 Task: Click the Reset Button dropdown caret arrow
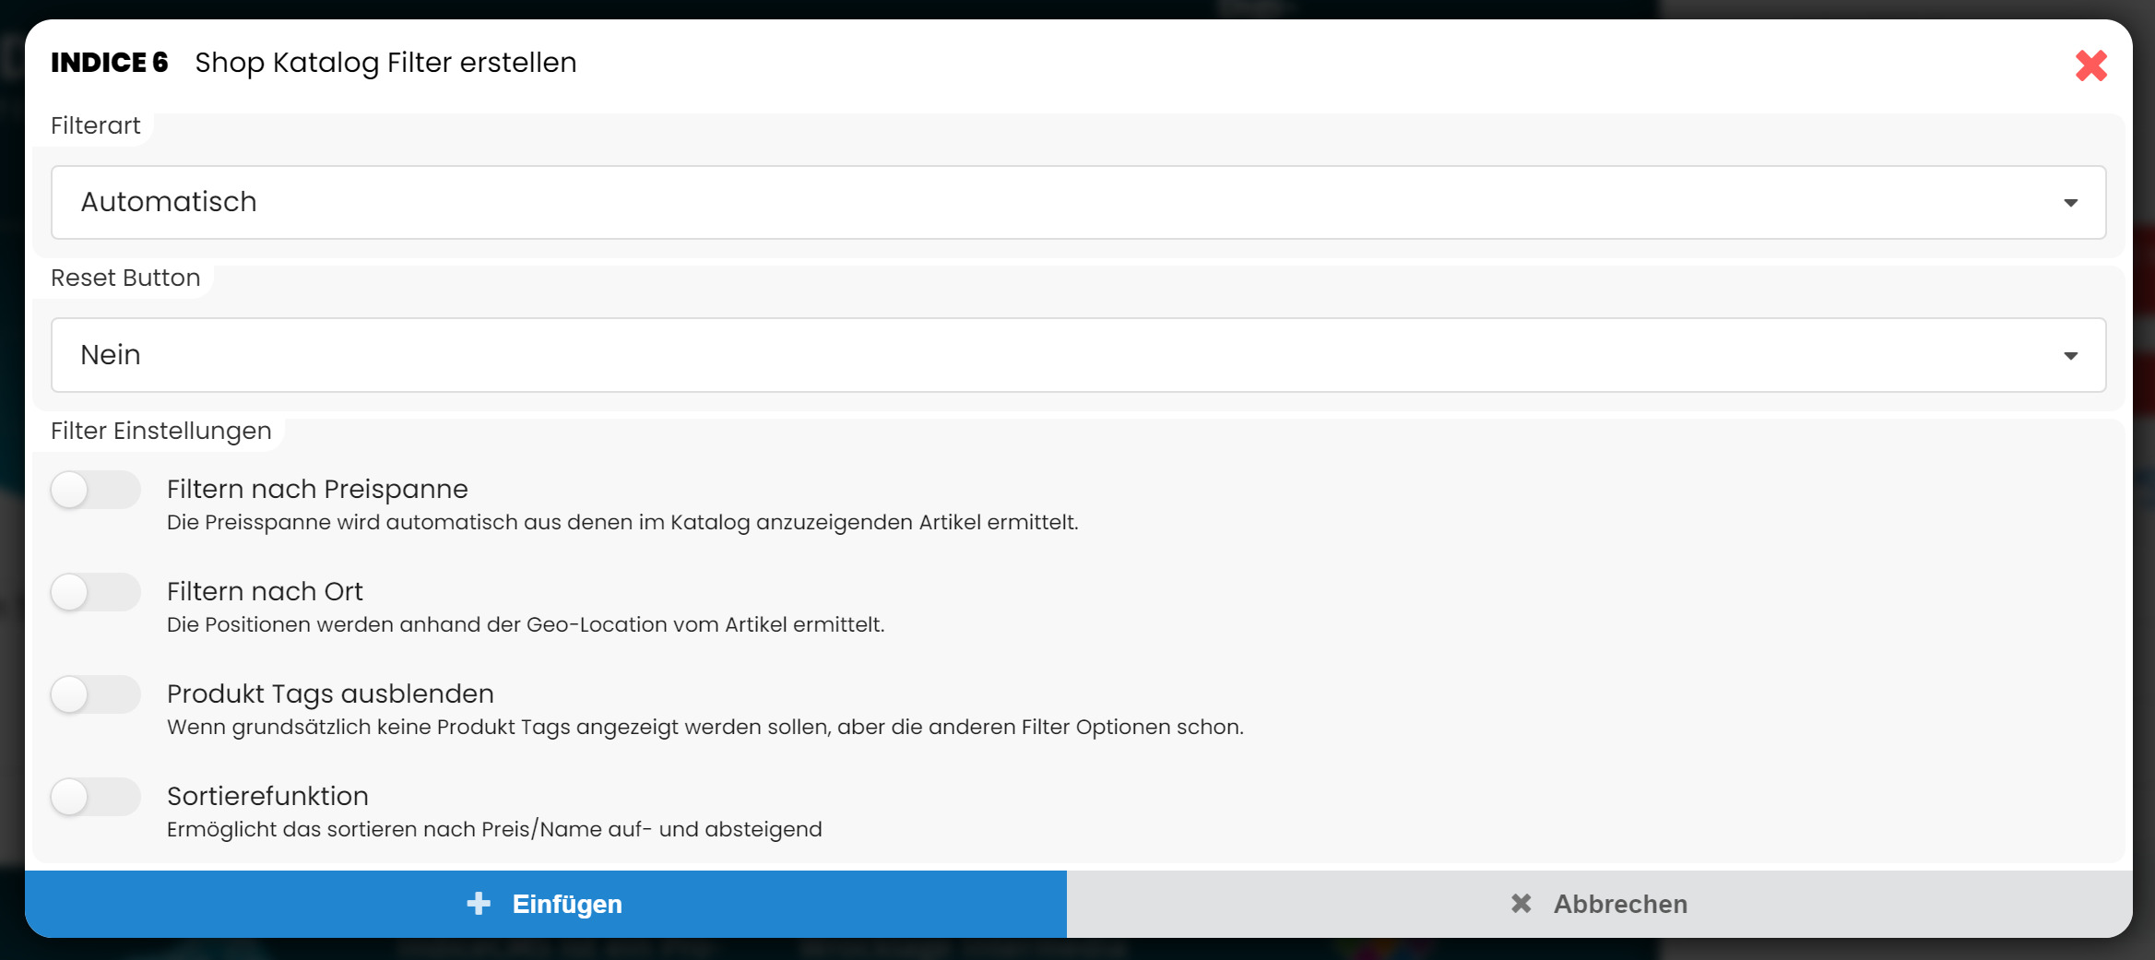click(2070, 356)
